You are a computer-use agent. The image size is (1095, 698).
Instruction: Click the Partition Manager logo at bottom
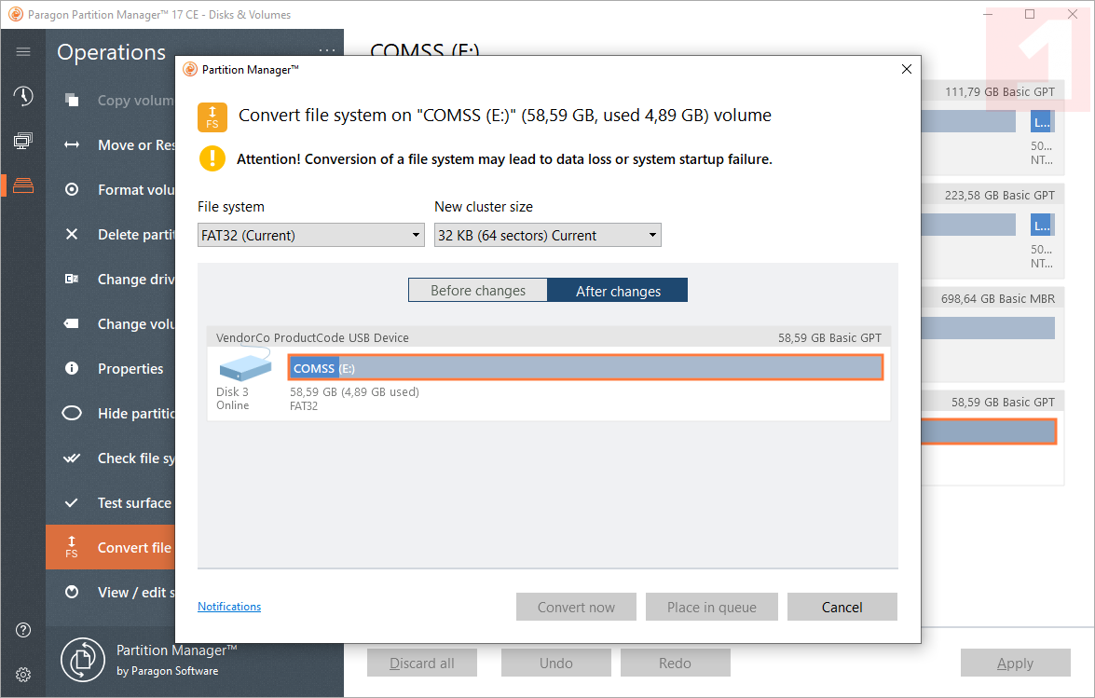pos(82,660)
